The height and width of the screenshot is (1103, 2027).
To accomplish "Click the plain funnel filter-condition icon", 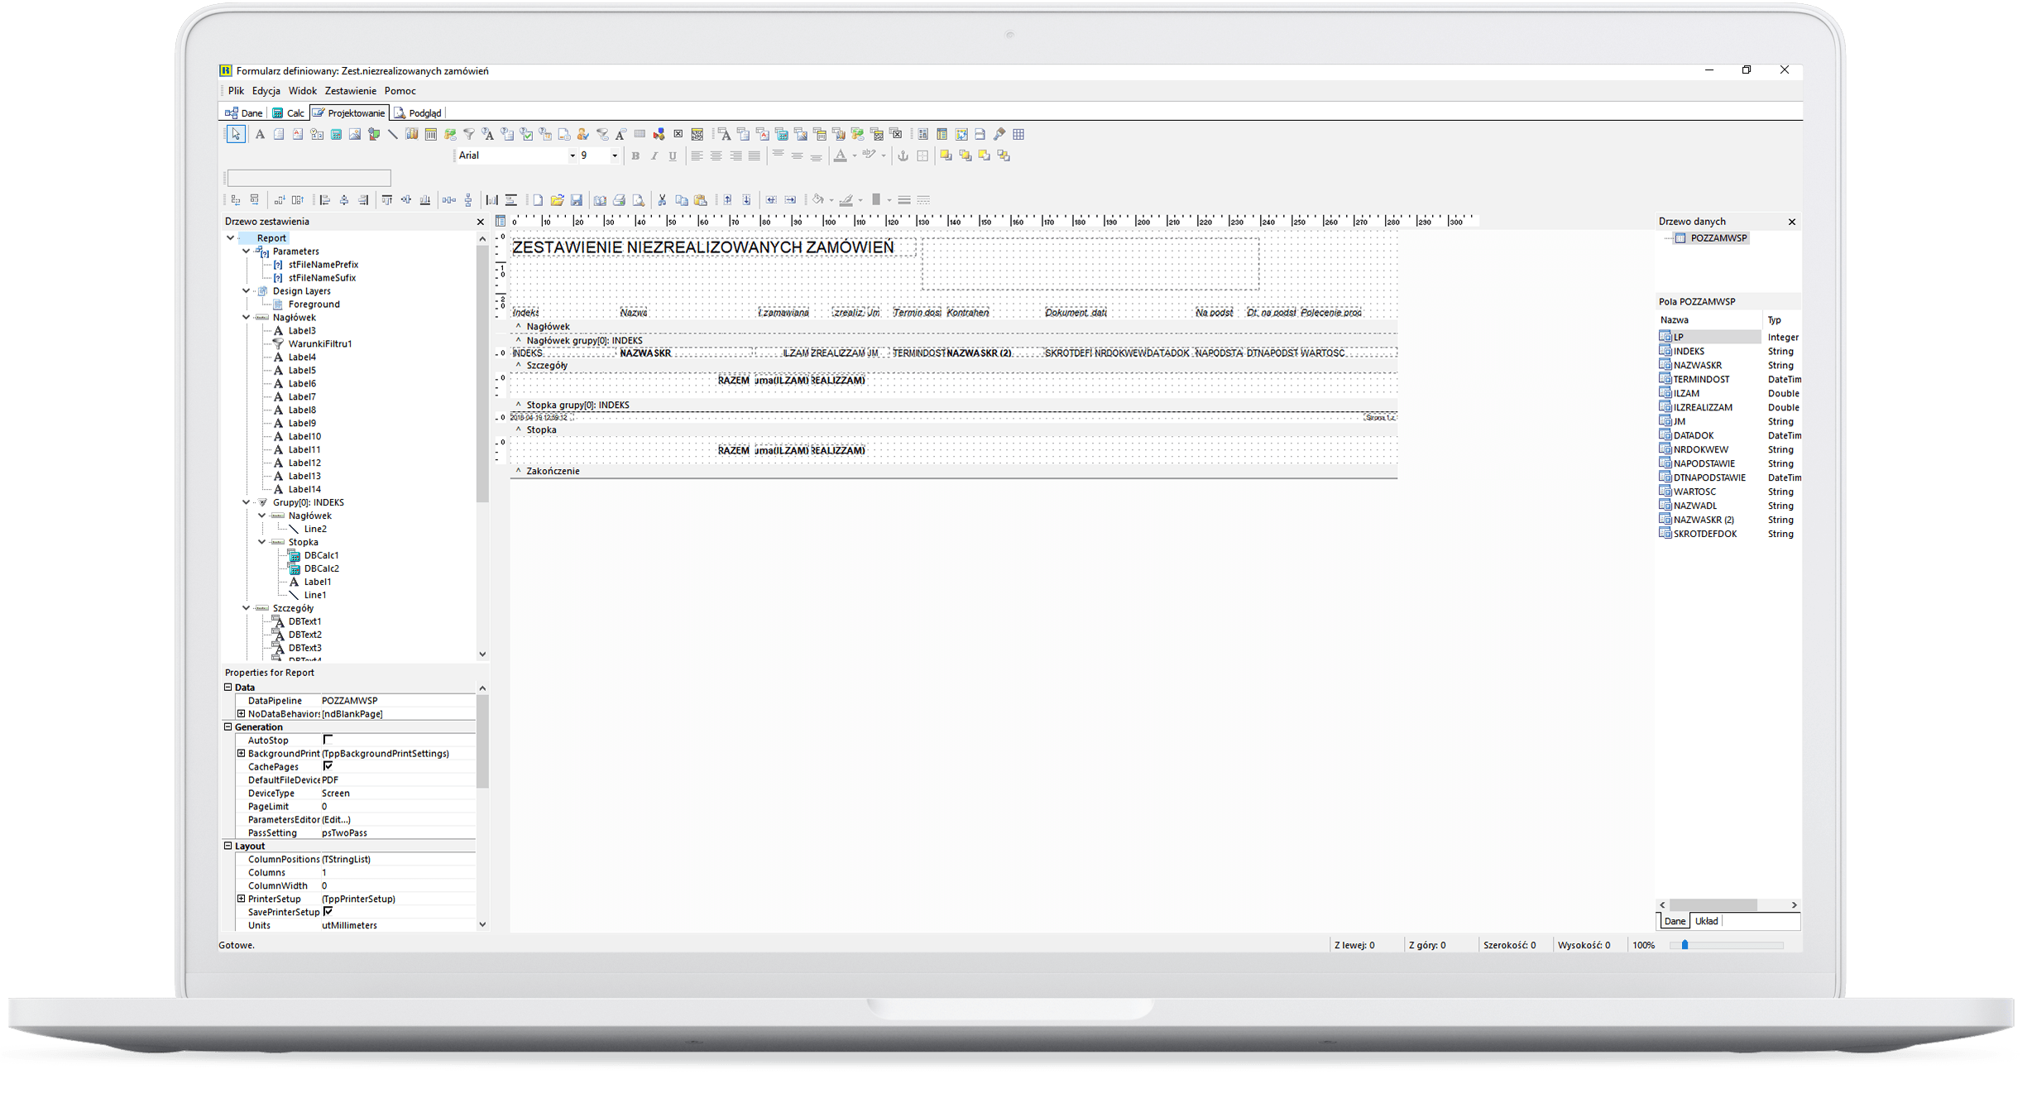I will (469, 134).
